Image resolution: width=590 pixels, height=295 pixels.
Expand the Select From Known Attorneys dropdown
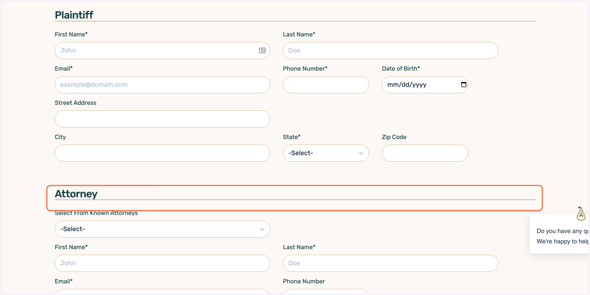162,229
